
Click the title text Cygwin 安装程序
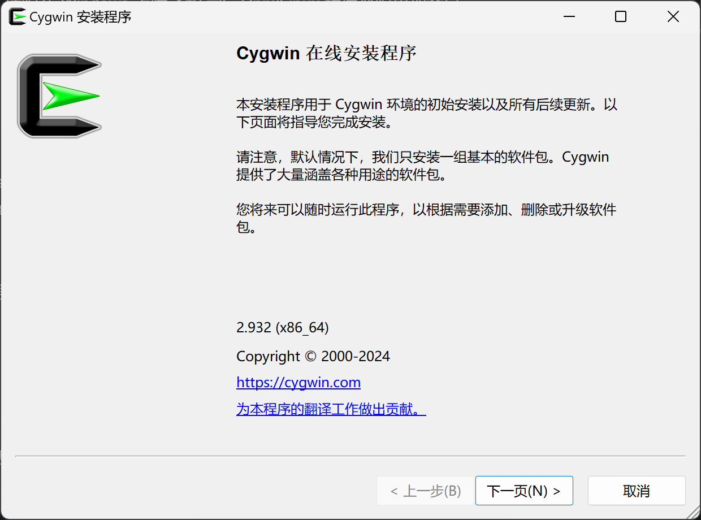[x=80, y=17]
